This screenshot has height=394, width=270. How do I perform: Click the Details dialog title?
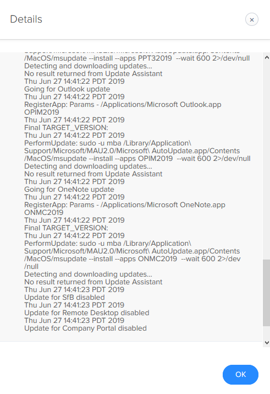26,19
